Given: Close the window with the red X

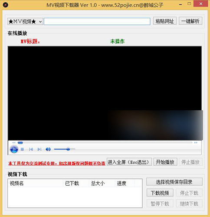Looking at the screenshot, I should [201, 4].
